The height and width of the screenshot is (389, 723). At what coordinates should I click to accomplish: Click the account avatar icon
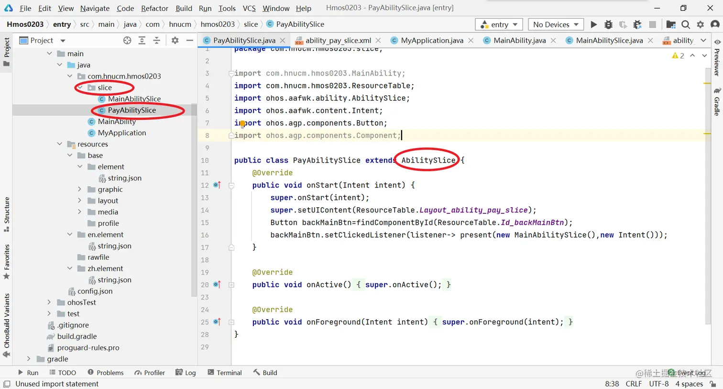[x=715, y=24]
